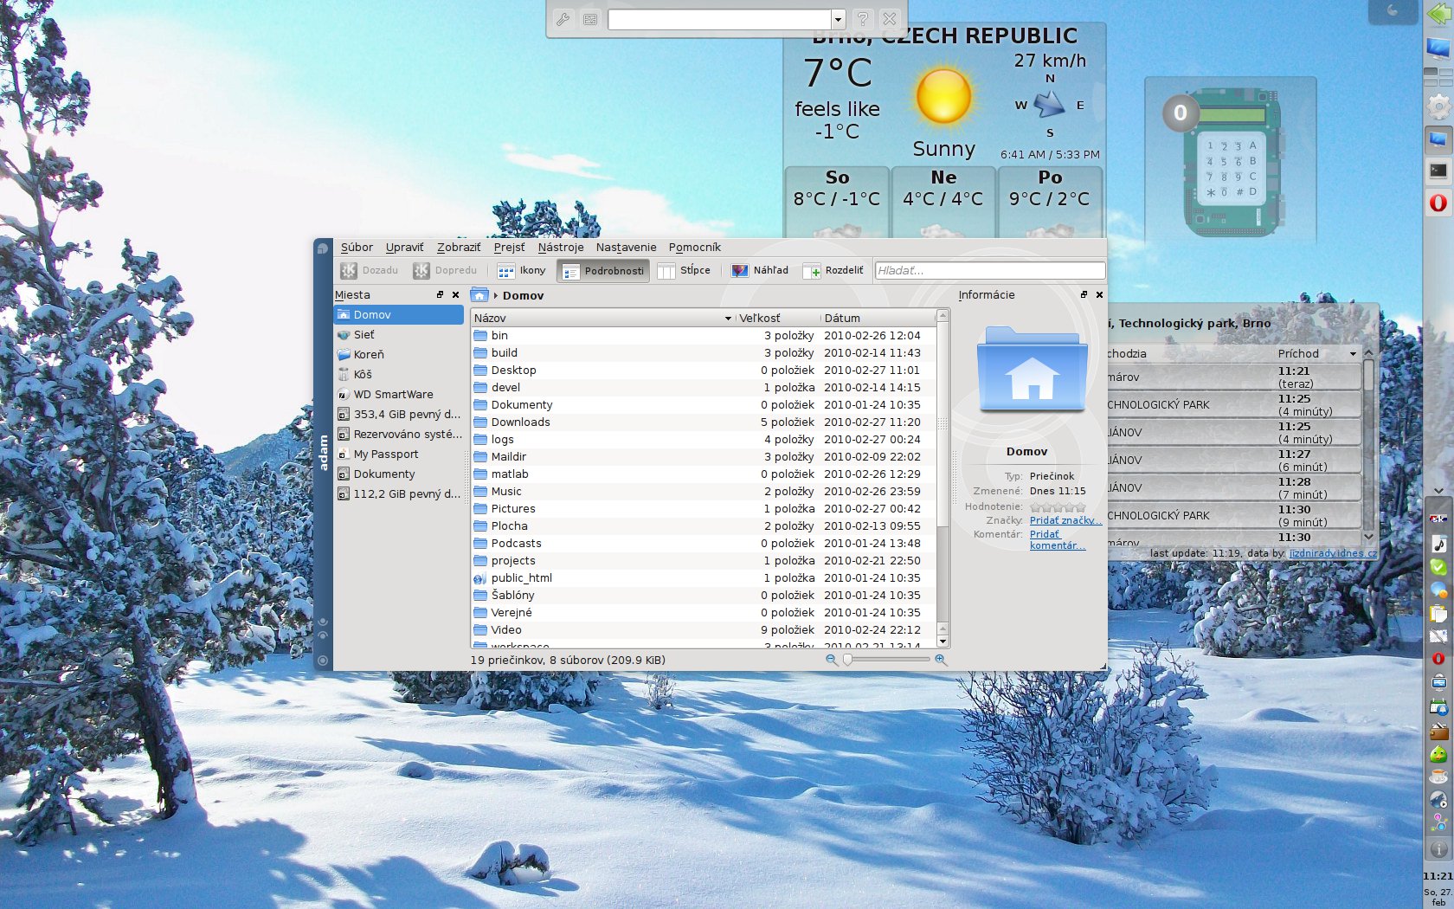The image size is (1454, 909).
Task: Open the Nástroje menu
Action: (560, 248)
